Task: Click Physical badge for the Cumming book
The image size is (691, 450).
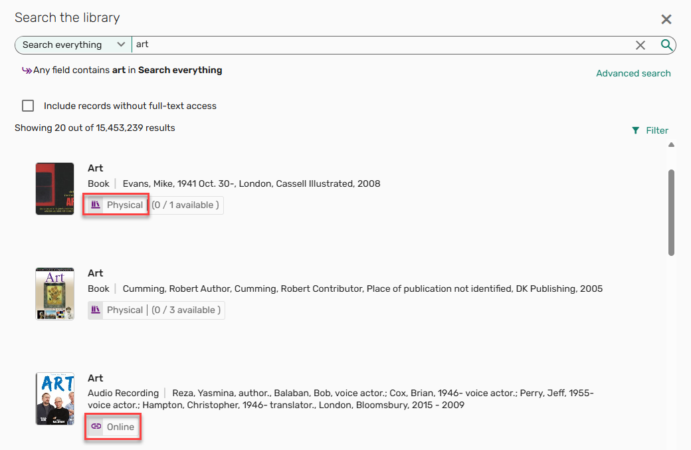Action: tap(116, 310)
